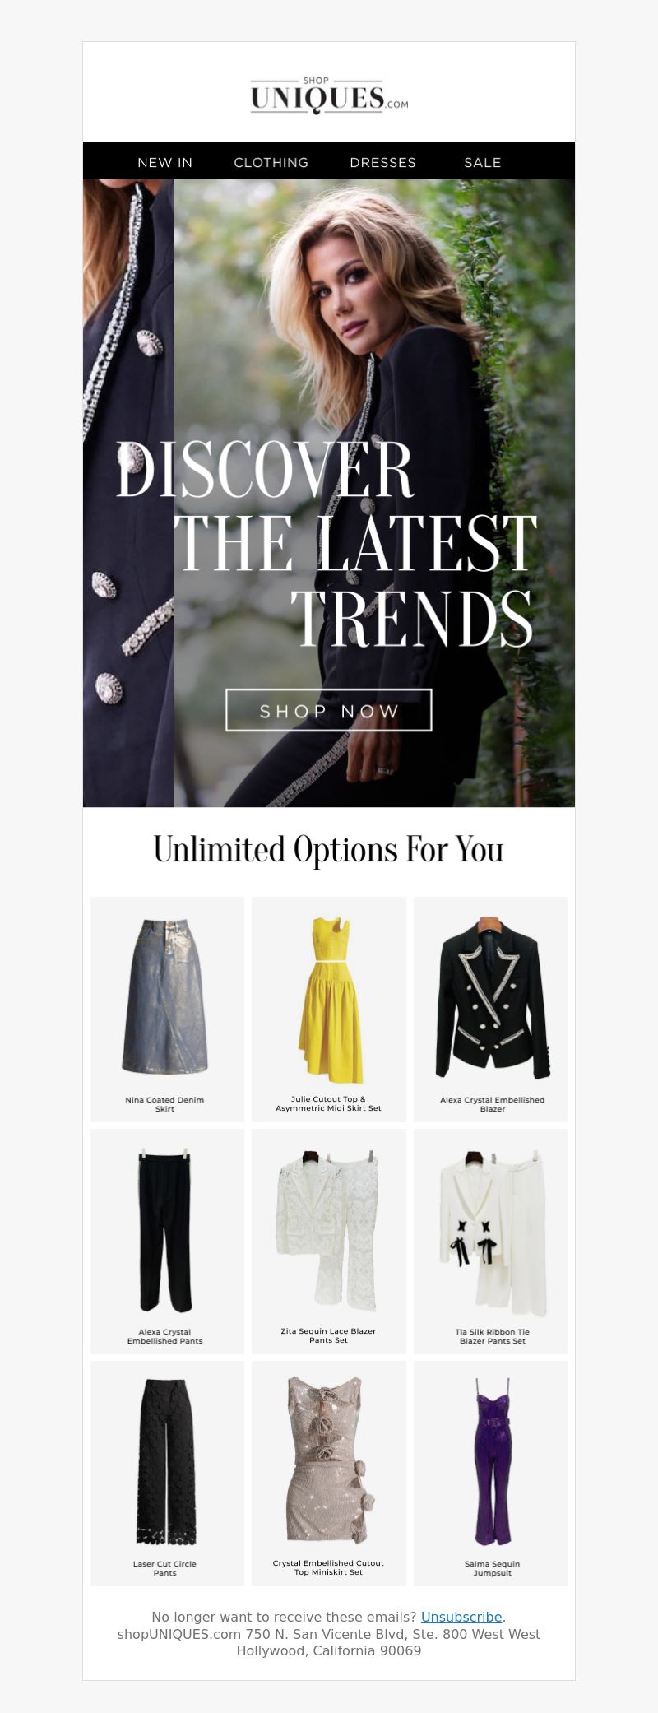Click the Nina Coated Denim Skirt label

tap(164, 1104)
